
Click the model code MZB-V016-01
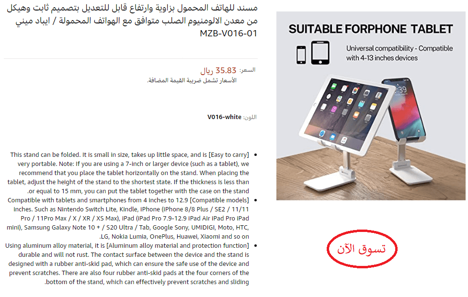(228, 33)
